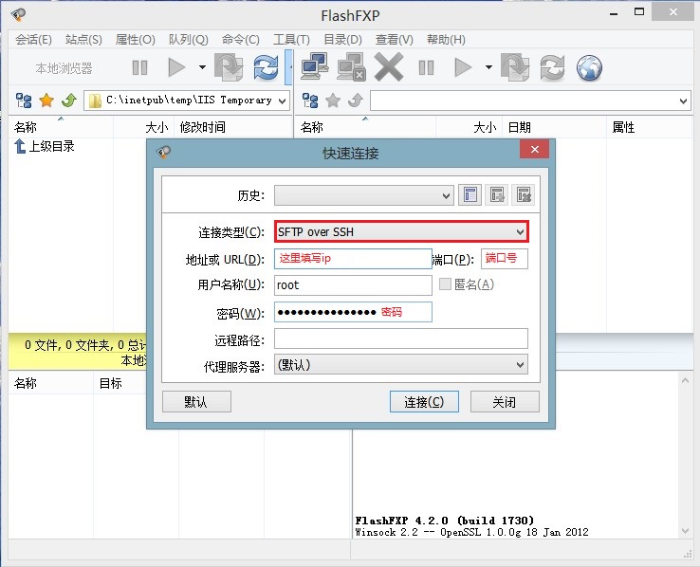
Task: Click the 远程路径 remote path field
Action: (400, 338)
